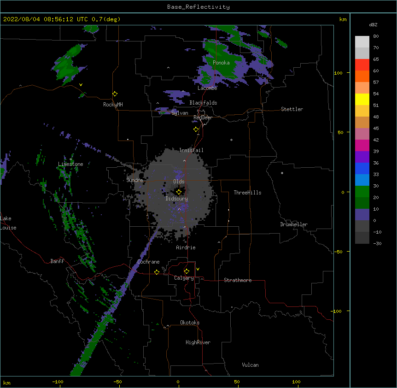Click the Cochrane town label

point(148,262)
